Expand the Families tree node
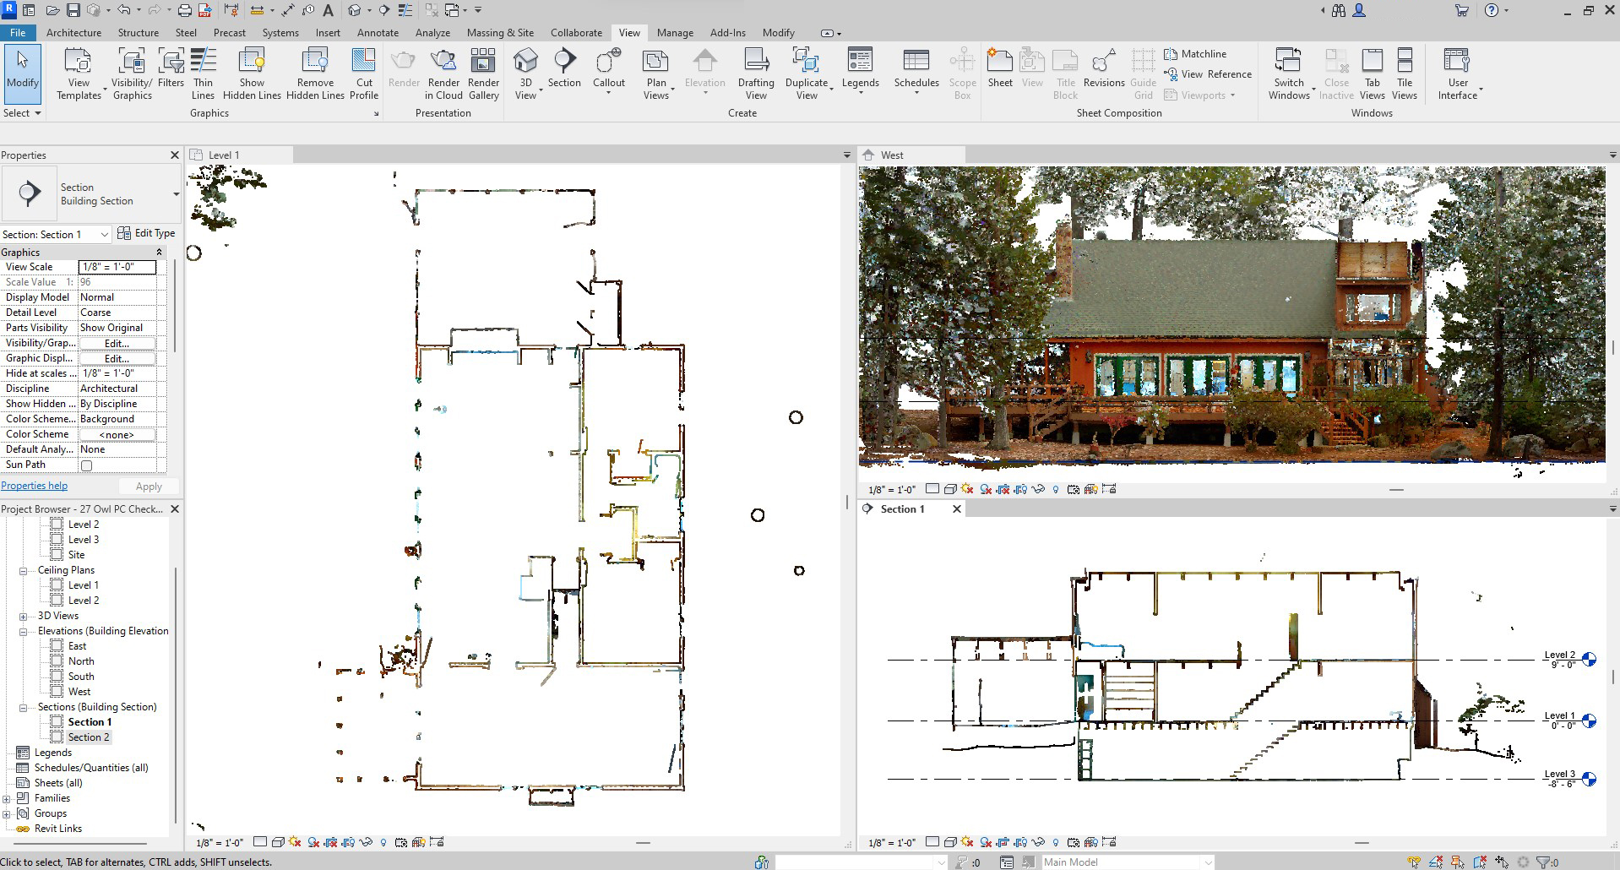The height and width of the screenshot is (870, 1620). click(x=7, y=798)
